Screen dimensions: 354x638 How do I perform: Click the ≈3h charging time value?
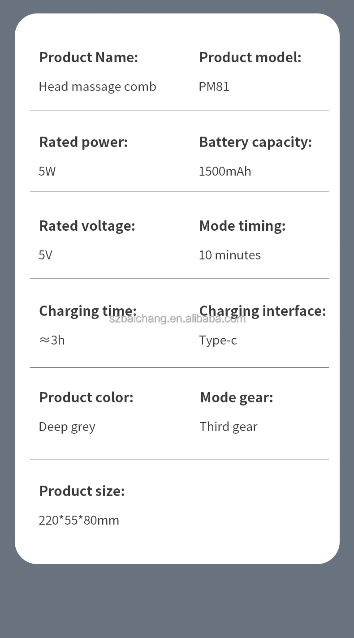[x=52, y=340]
